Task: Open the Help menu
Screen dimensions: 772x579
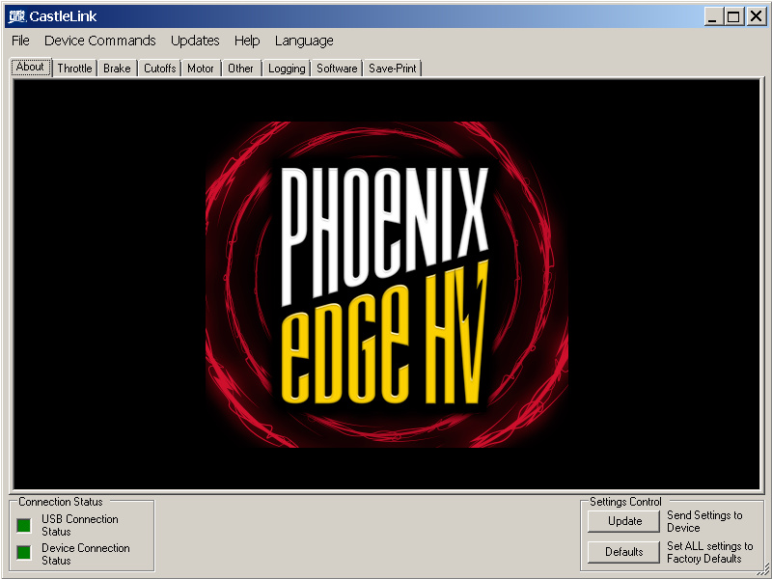Action: pos(247,41)
